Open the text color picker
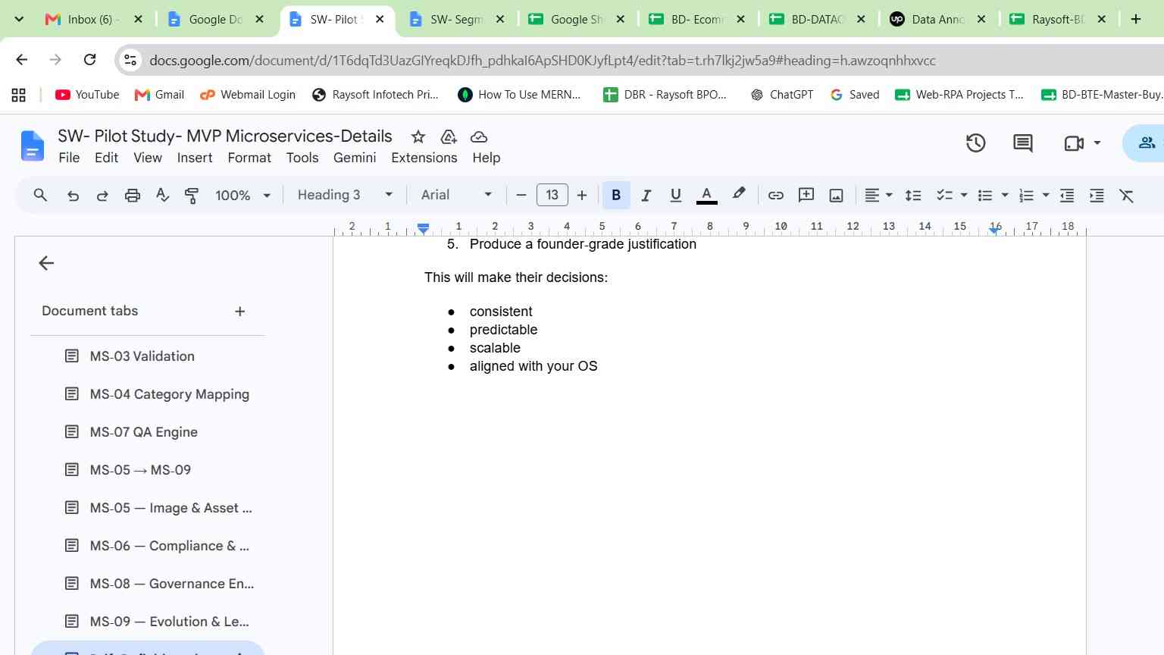Image resolution: width=1164 pixels, height=655 pixels. pyautogui.click(x=706, y=196)
